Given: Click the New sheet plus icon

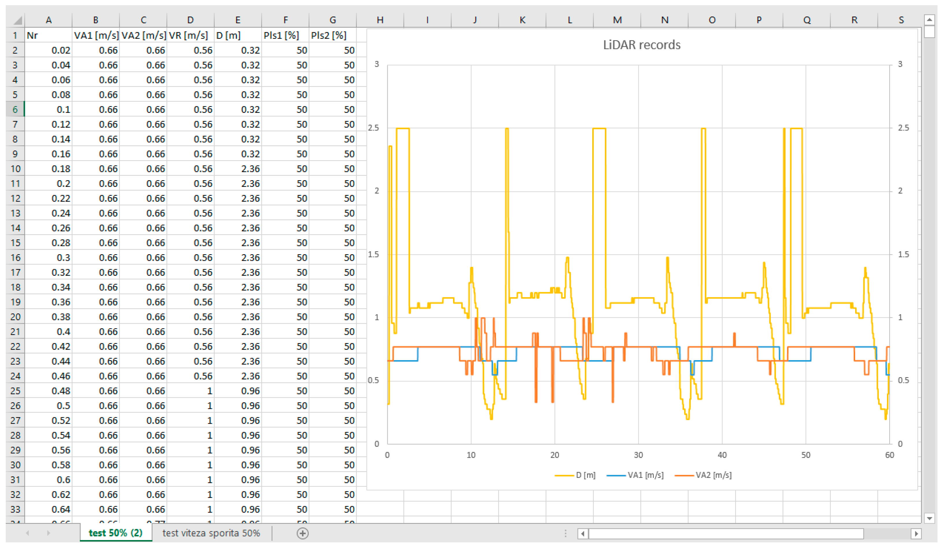Looking at the screenshot, I should point(302,533).
